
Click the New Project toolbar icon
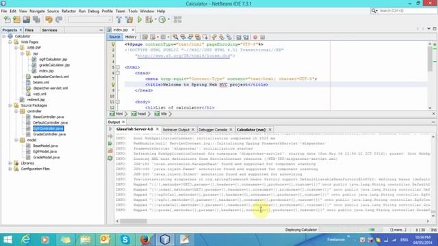coord(16,20)
